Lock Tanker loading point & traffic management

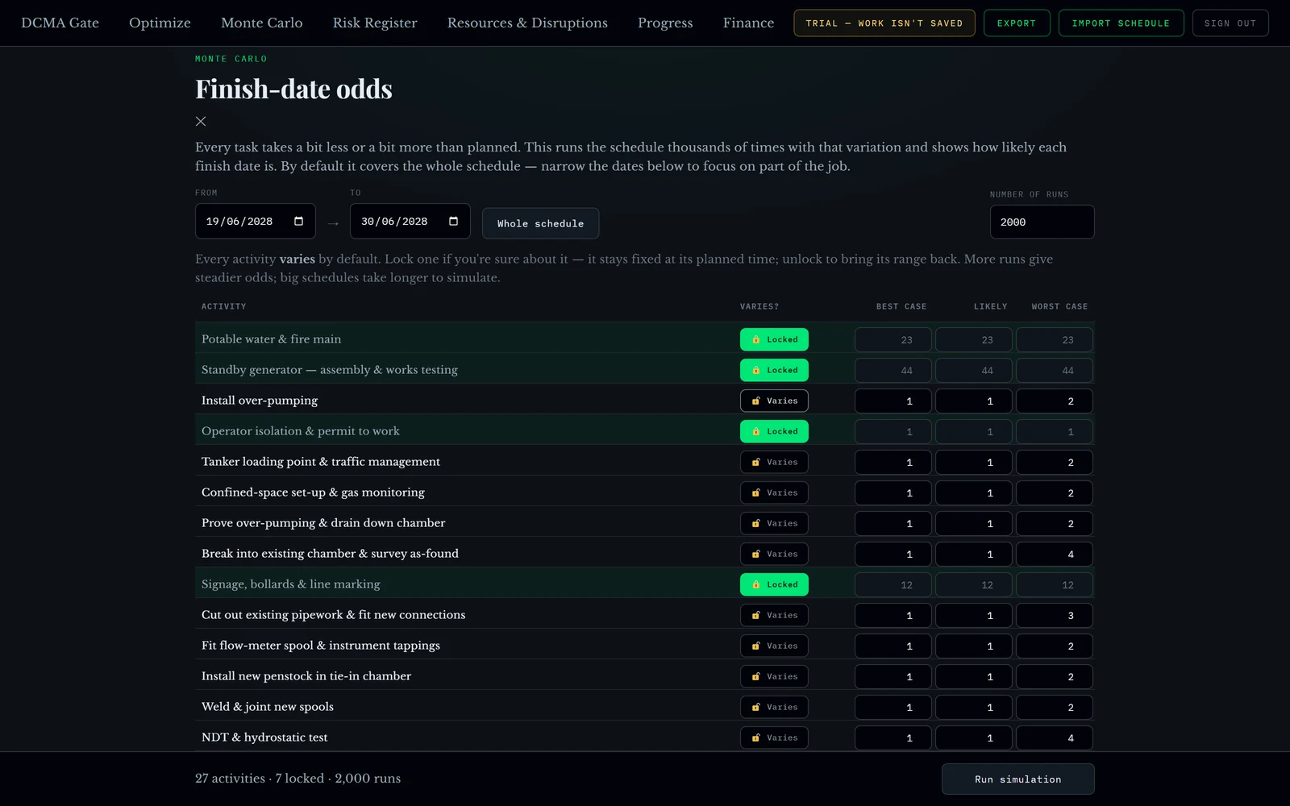click(774, 462)
